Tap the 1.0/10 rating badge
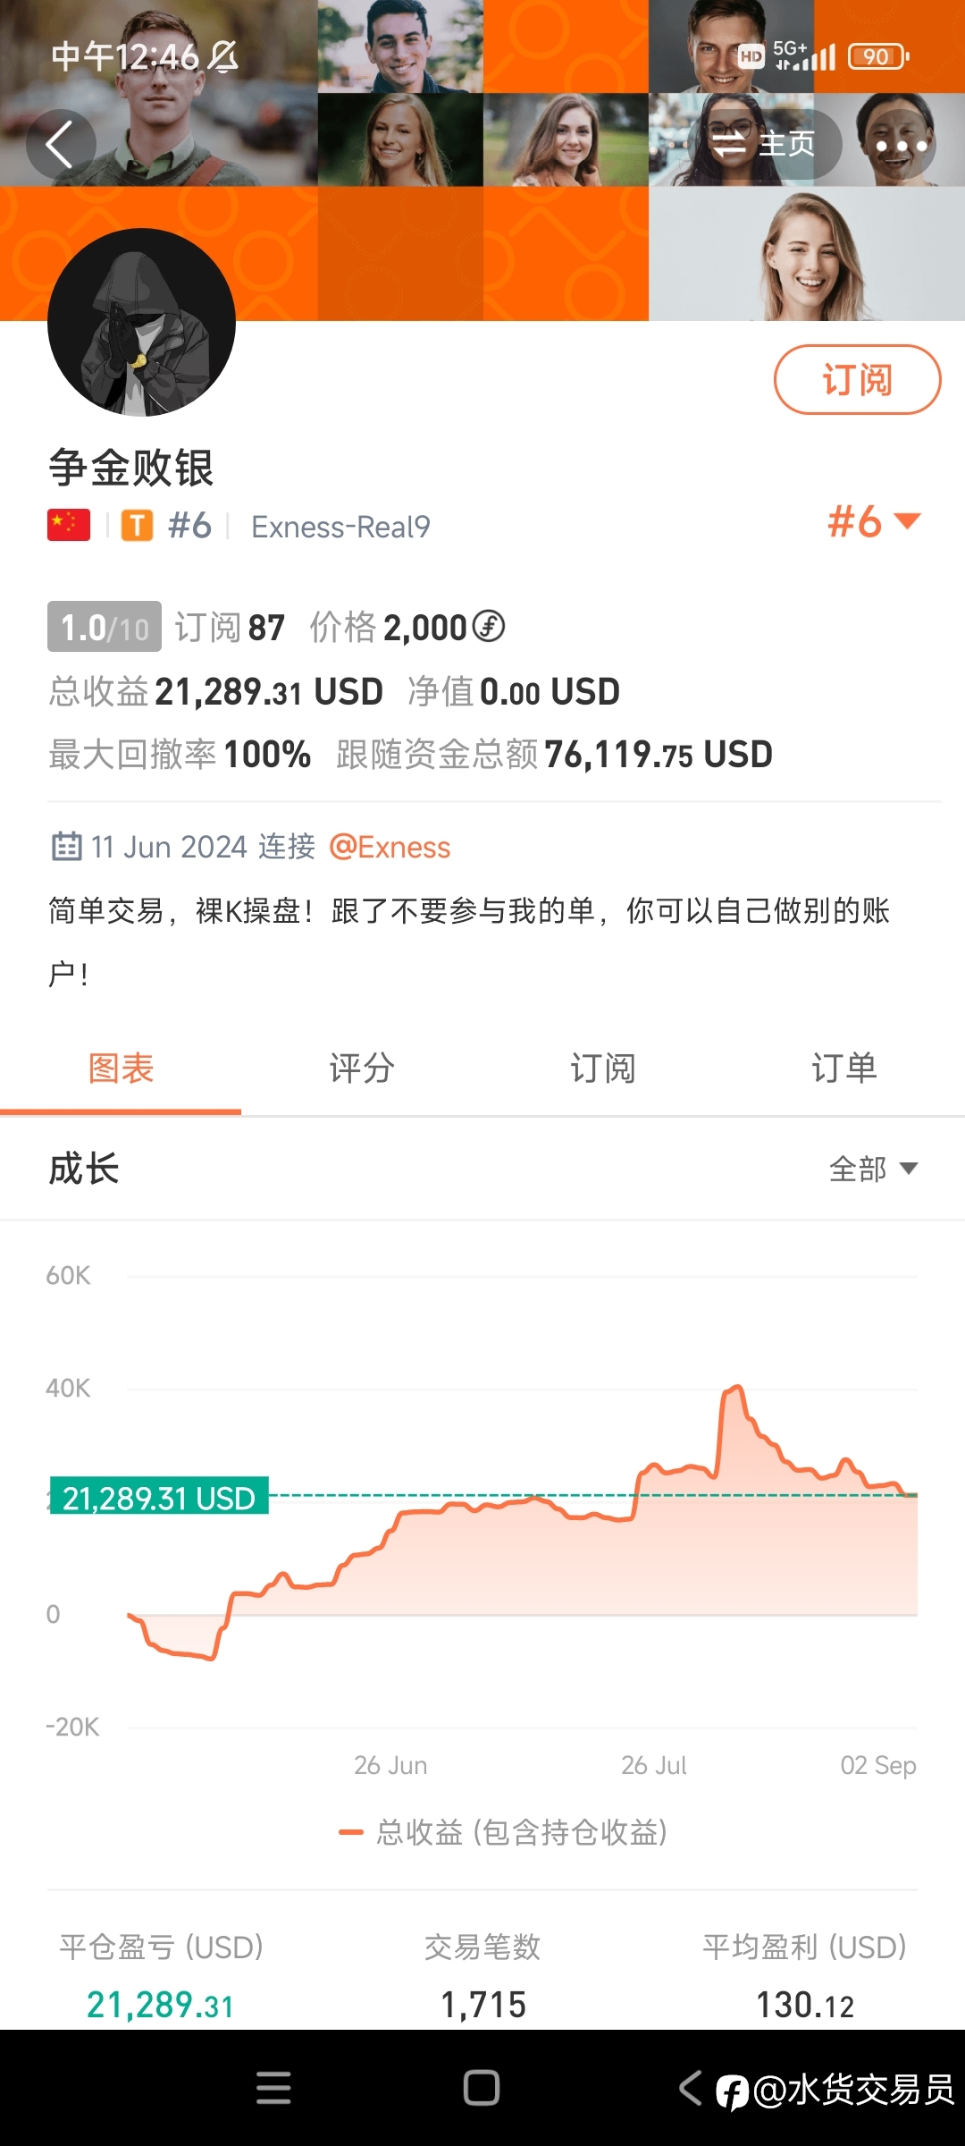965x2146 pixels. tap(105, 627)
